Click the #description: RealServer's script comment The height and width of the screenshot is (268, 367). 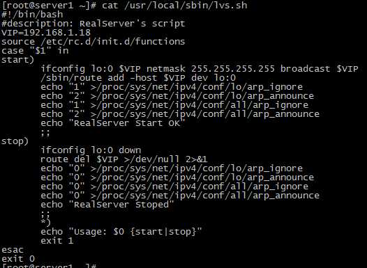click(93, 24)
